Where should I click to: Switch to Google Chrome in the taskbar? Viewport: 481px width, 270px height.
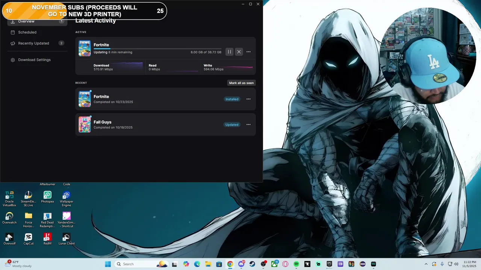point(230,264)
